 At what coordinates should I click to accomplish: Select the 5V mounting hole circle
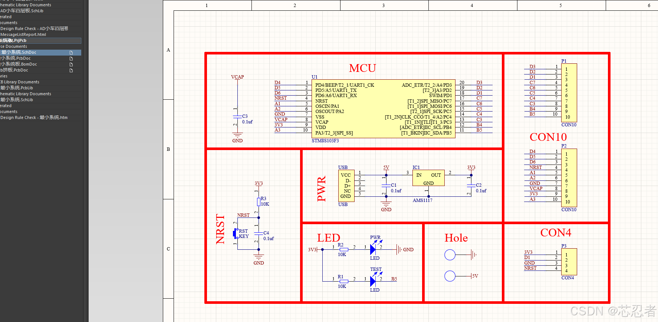coord(450,276)
